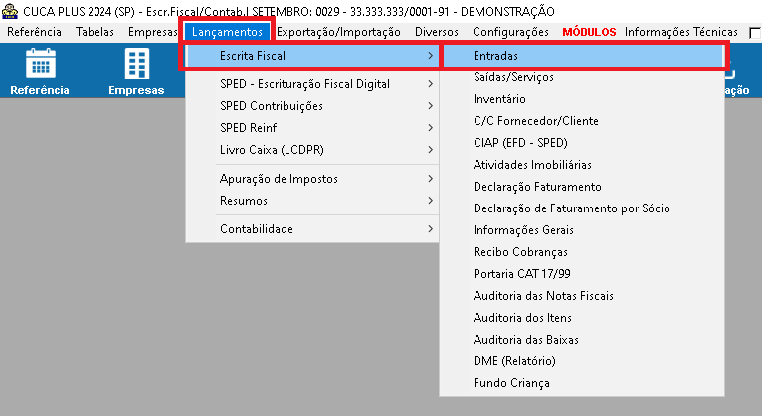Expand the Contabilidade submenu arrow
Viewport: 762px width, 416px height.
430,229
